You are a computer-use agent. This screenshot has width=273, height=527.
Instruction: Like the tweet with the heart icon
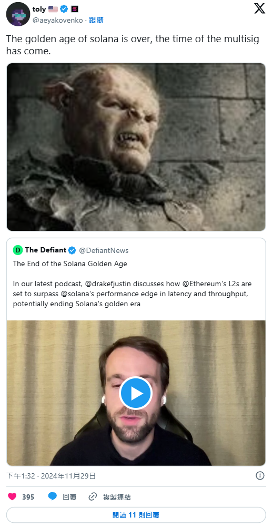point(12,496)
